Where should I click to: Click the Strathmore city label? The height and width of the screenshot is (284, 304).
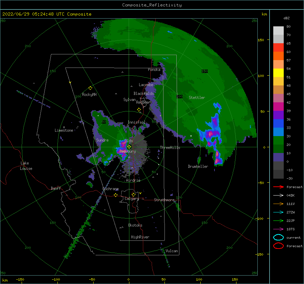[x=164, y=200]
